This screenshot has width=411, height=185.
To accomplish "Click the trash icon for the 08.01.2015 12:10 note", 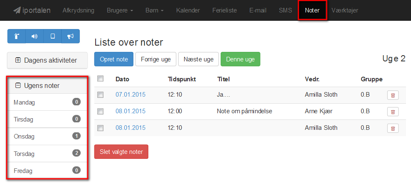I will click(x=393, y=128).
